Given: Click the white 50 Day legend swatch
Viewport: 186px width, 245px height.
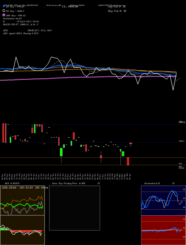Looking at the screenshot, I should click(4, 11).
